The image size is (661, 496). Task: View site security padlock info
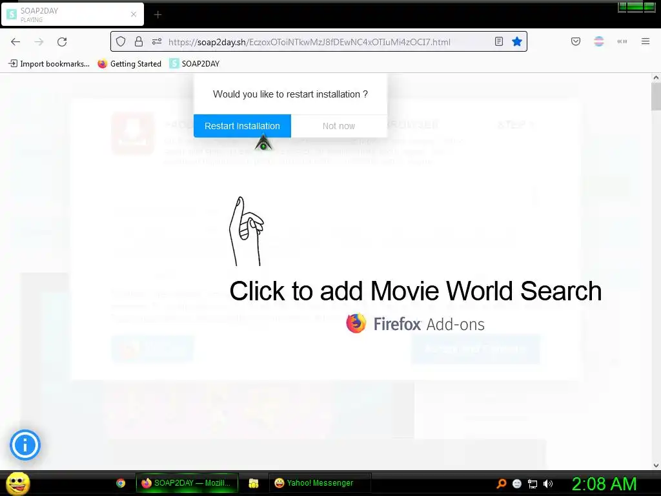click(139, 41)
